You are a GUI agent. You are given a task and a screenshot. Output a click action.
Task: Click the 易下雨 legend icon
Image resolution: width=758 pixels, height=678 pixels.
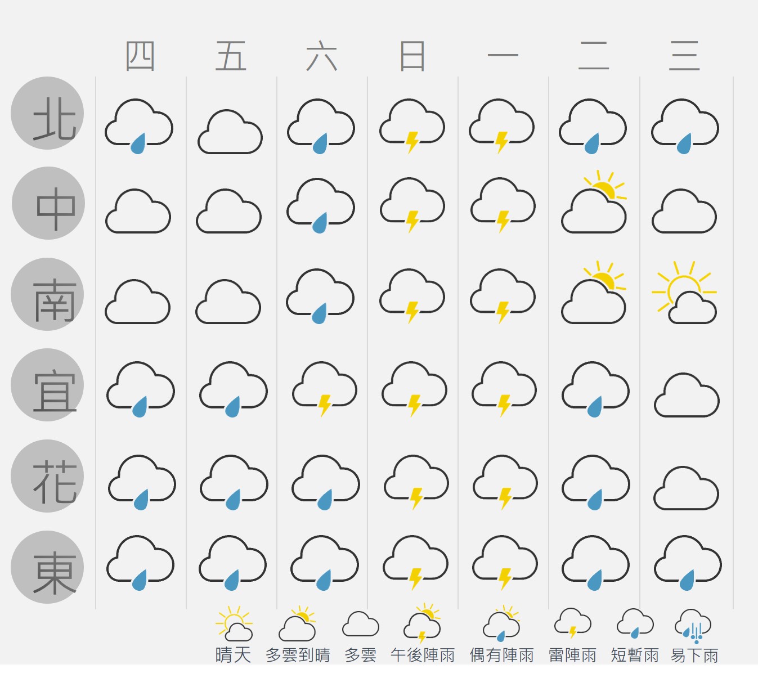click(693, 626)
